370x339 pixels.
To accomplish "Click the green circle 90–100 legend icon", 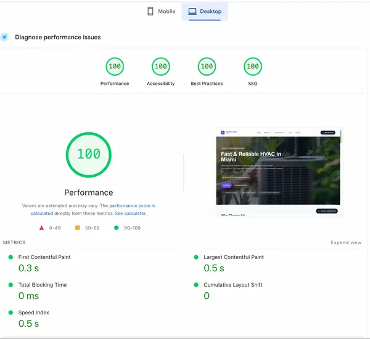I will tap(116, 228).
